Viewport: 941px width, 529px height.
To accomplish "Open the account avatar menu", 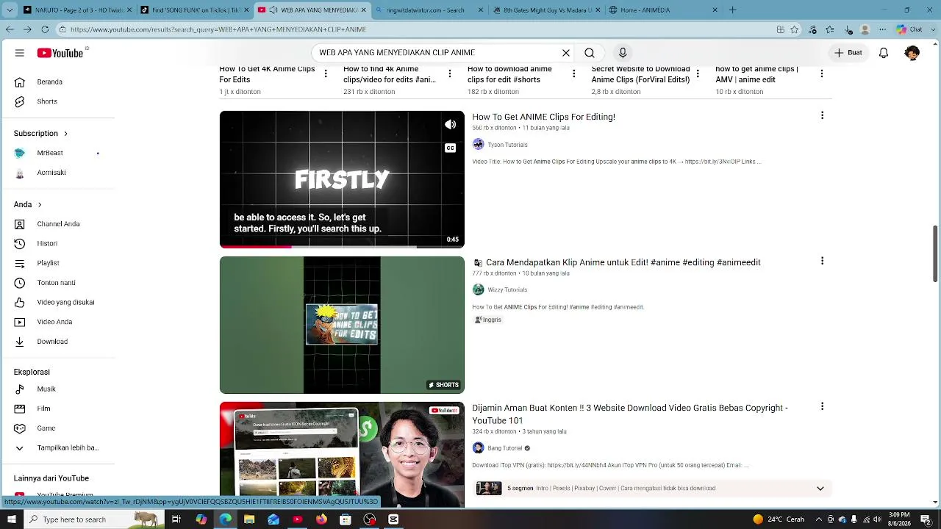I will click(x=912, y=53).
